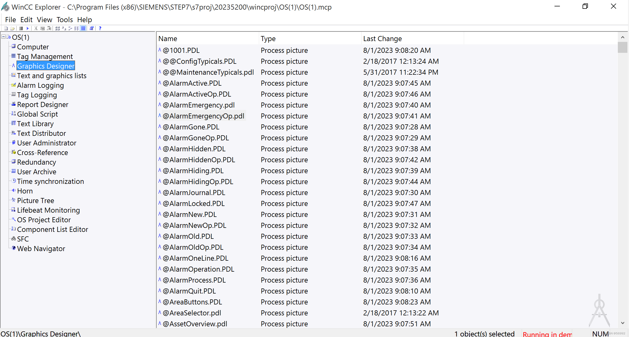
Task: Click scrollbar up arrow in file list
Action: click(x=623, y=38)
